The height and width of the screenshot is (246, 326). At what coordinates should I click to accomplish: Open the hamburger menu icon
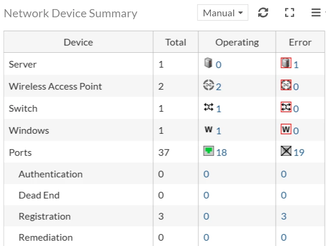point(316,12)
